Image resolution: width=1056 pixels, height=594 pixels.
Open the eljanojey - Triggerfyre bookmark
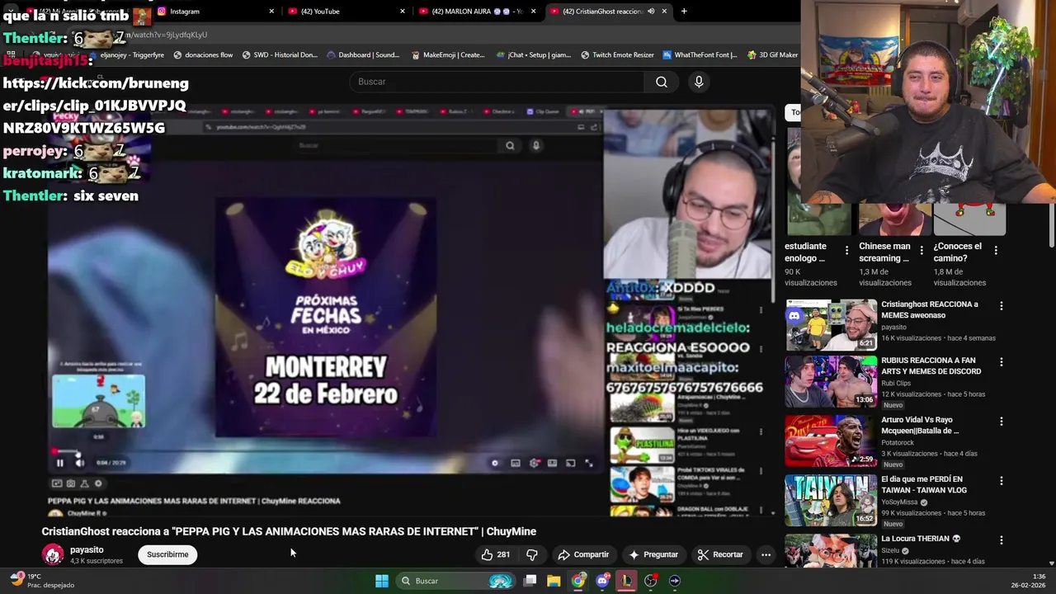coord(125,55)
